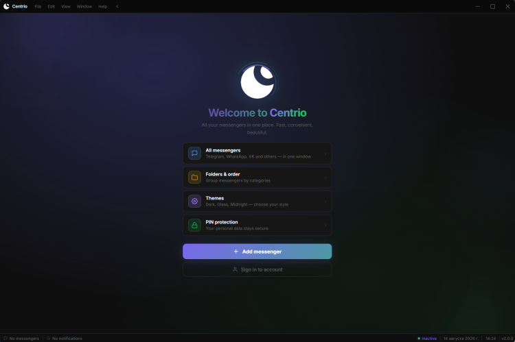The height and width of the screenshot is (342, 515).
Task: Click Sign in to account button
Action: coord(257,269)
